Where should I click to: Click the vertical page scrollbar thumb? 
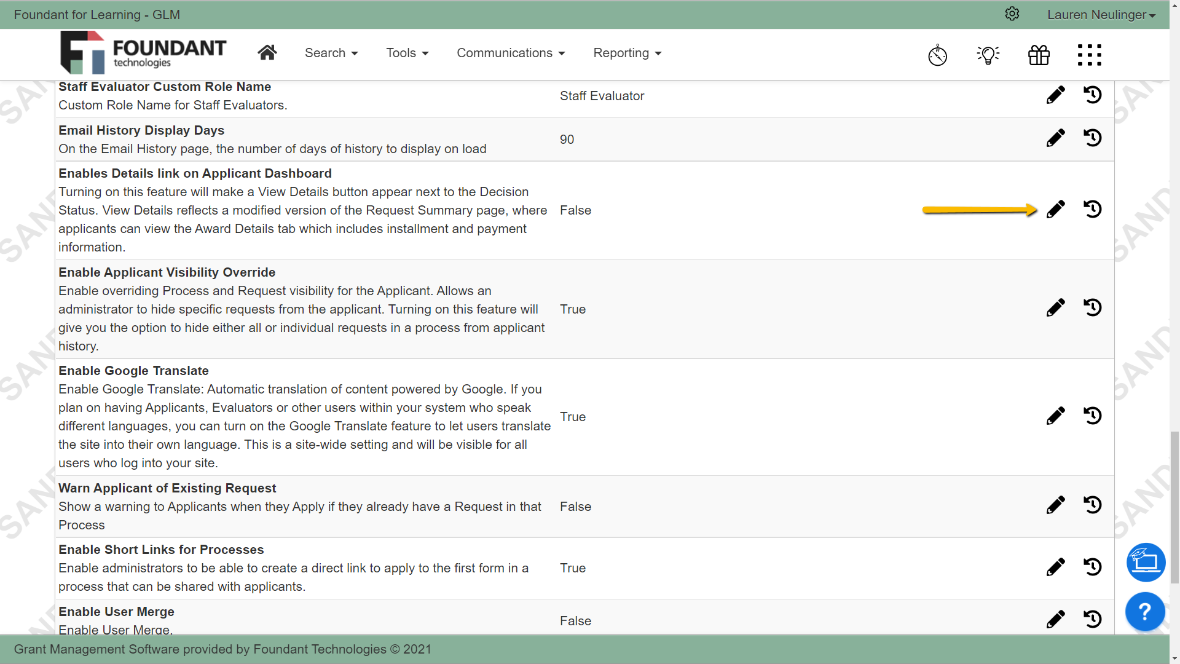tap(1174, 507)
